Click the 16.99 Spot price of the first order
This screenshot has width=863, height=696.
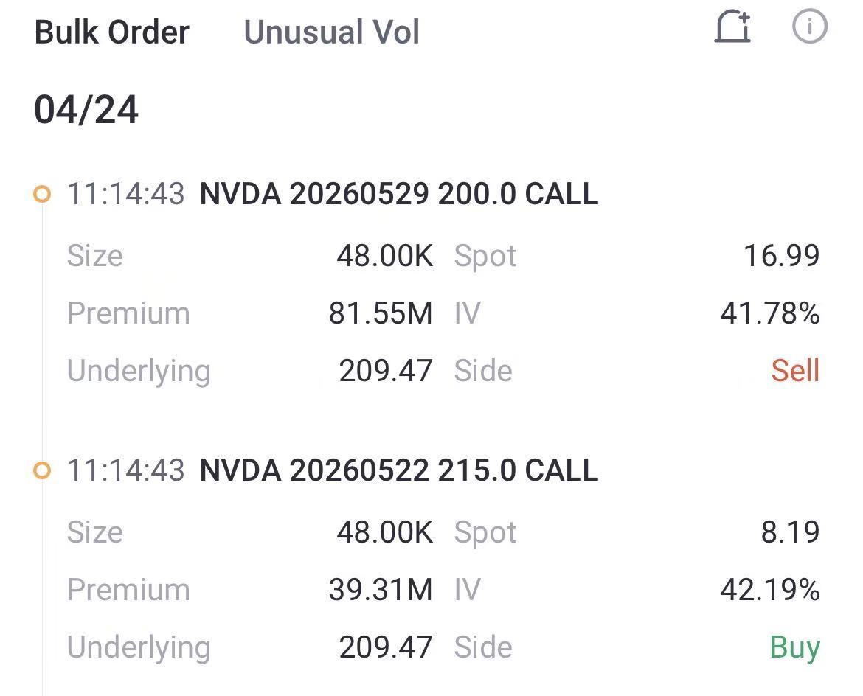click(x=783, y=255)
